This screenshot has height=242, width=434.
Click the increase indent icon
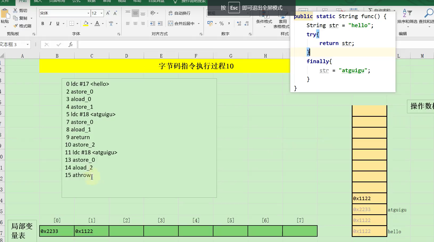point(160,24)
